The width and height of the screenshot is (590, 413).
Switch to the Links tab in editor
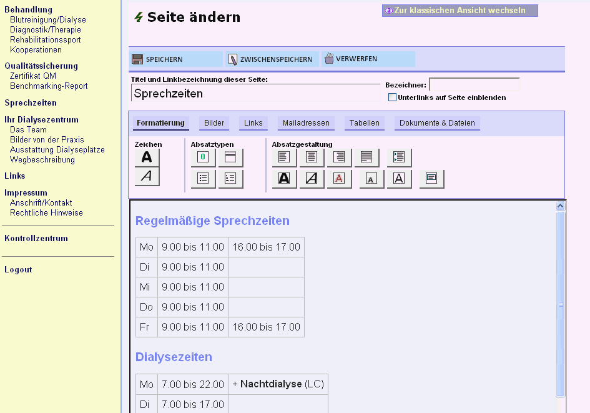point(253,123)
